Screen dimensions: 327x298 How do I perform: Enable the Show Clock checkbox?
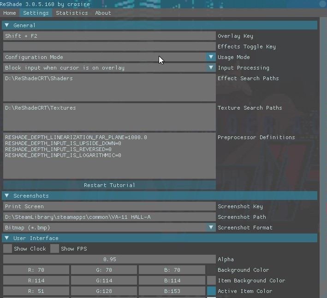point(8,249)
